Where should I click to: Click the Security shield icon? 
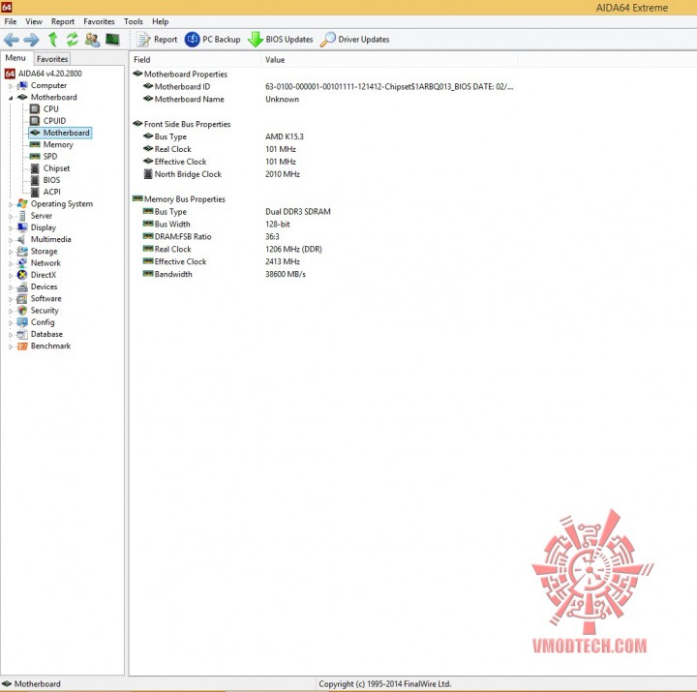[22, 311]
